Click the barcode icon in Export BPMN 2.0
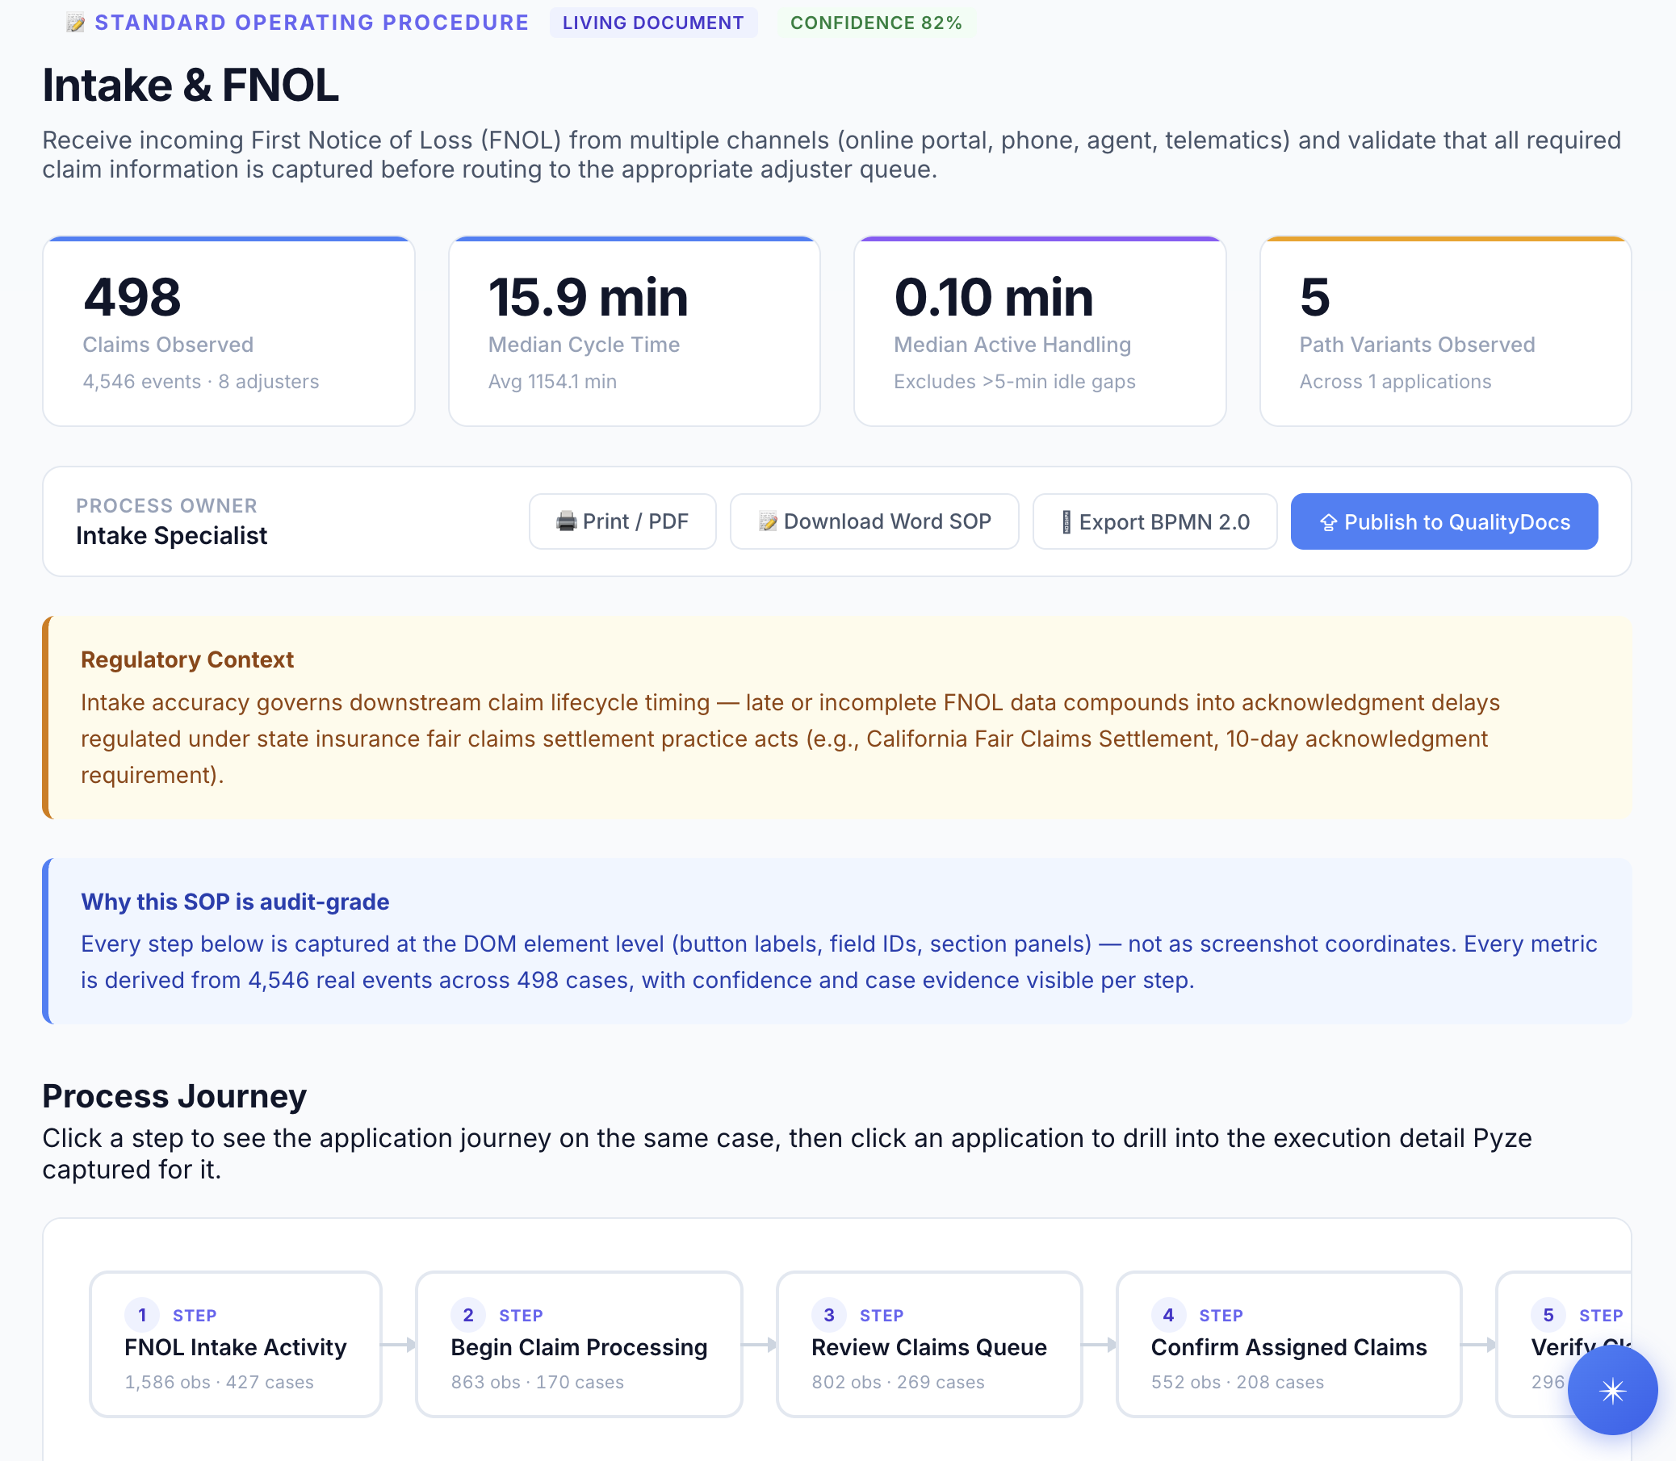The width and height of the screenshot is (1676, 1461). (x=1066, y=521)
